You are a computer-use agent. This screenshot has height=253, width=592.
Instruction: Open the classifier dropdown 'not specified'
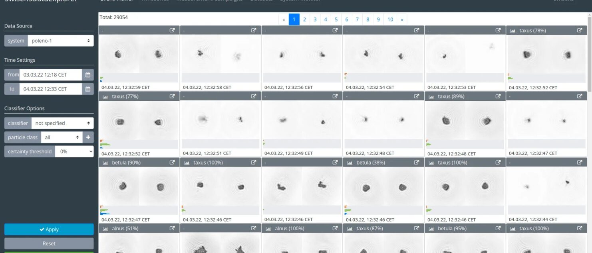[x=63, y=123]
